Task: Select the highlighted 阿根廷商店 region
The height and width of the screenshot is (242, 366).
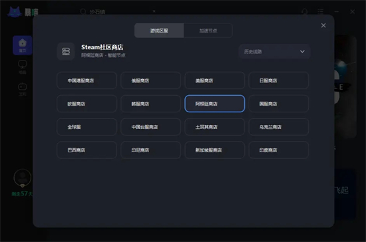Action: [215, 104]
